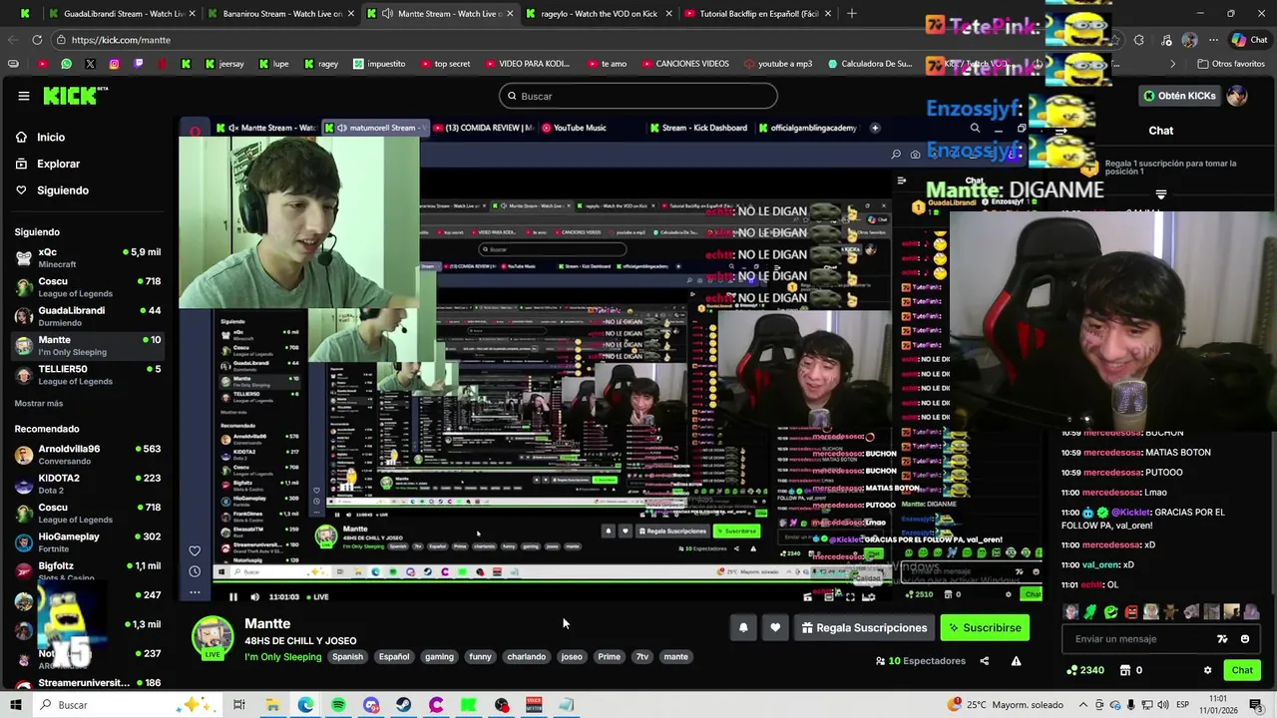Switch to Bananirou Stream browser tab
1277x718 pixels.
[282, 14]
